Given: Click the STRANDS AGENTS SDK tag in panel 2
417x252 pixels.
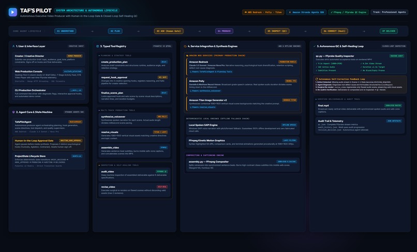Looking at the screenshot, I should 74,112.
